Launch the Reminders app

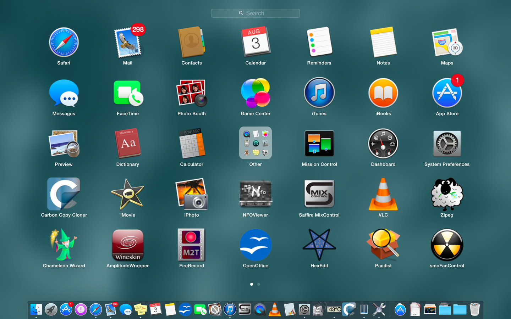click(x=319, y=42)
